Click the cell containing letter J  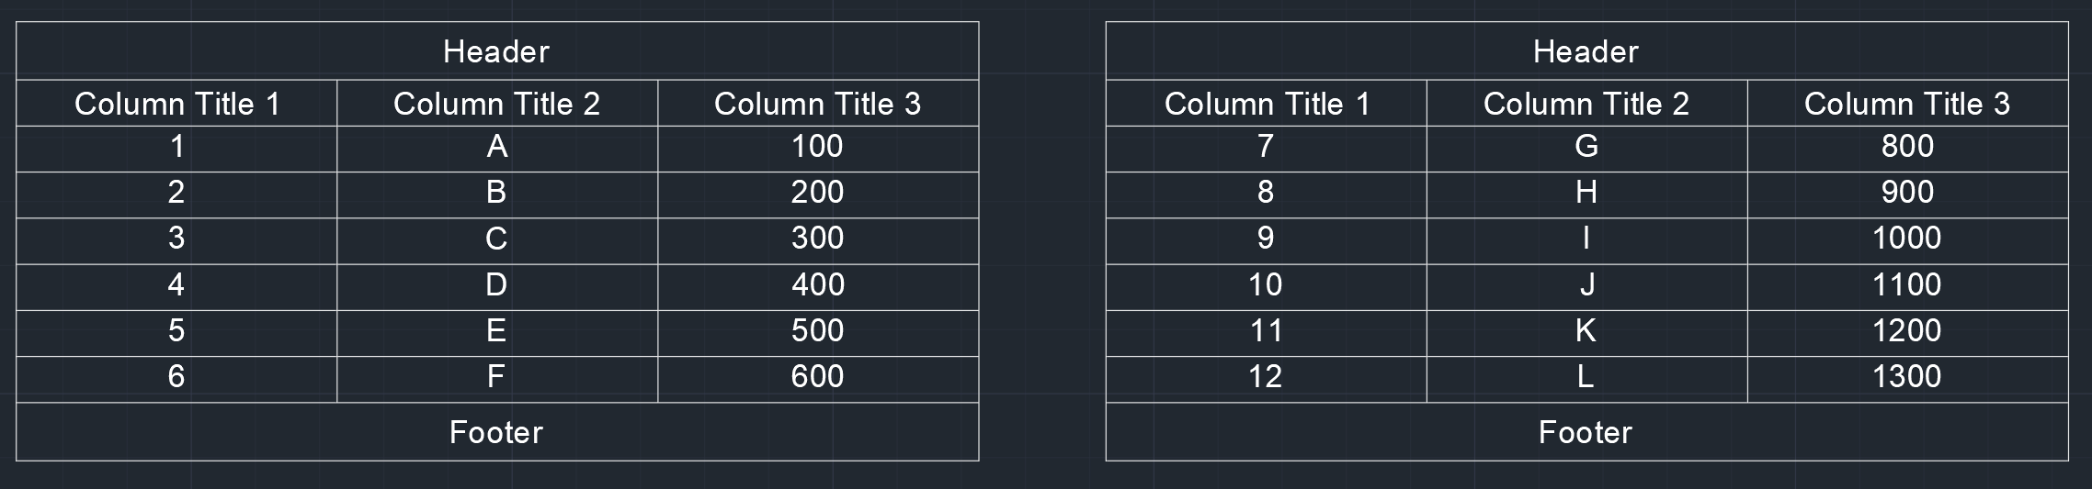(x=1586, y=285)
